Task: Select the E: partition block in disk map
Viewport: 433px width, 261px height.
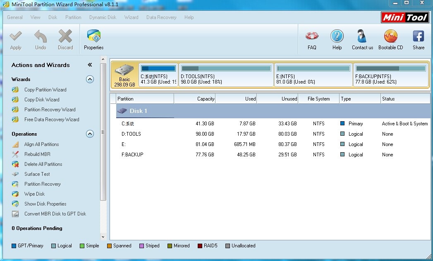Action: pyautogui.click(x=313, y=75)
